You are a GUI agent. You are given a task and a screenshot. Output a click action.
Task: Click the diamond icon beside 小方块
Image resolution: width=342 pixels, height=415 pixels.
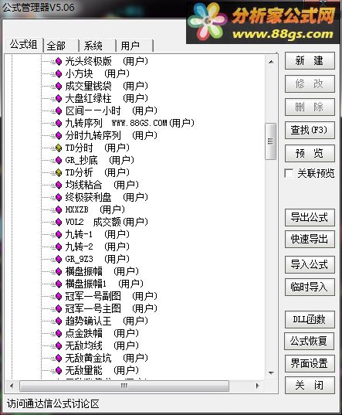[x=59, y=74]
